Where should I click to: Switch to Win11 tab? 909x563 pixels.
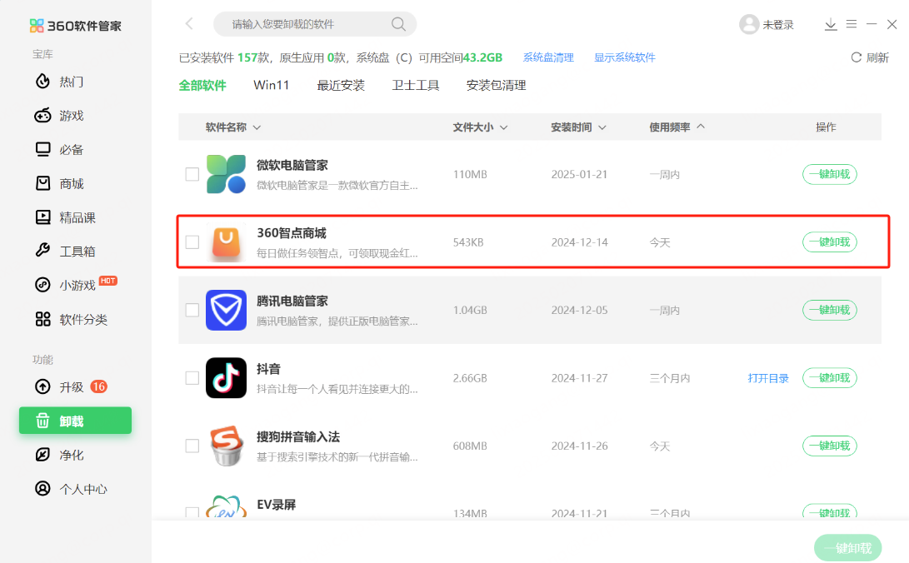tap(272, 85)
